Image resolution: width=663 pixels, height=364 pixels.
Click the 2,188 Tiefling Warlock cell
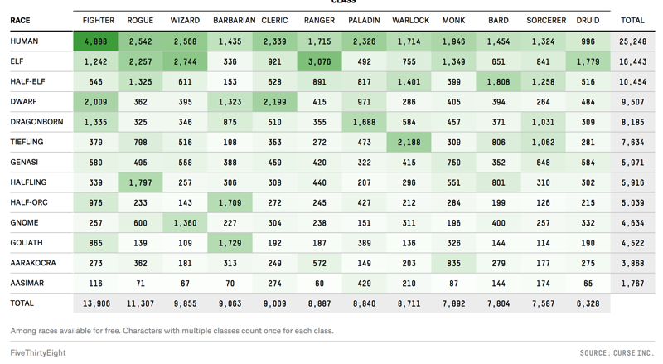409,143
